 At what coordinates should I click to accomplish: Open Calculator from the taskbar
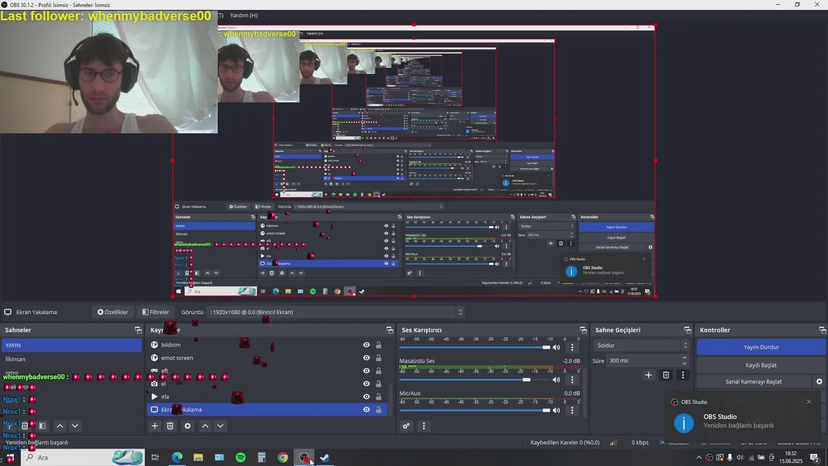coord(261,458)
